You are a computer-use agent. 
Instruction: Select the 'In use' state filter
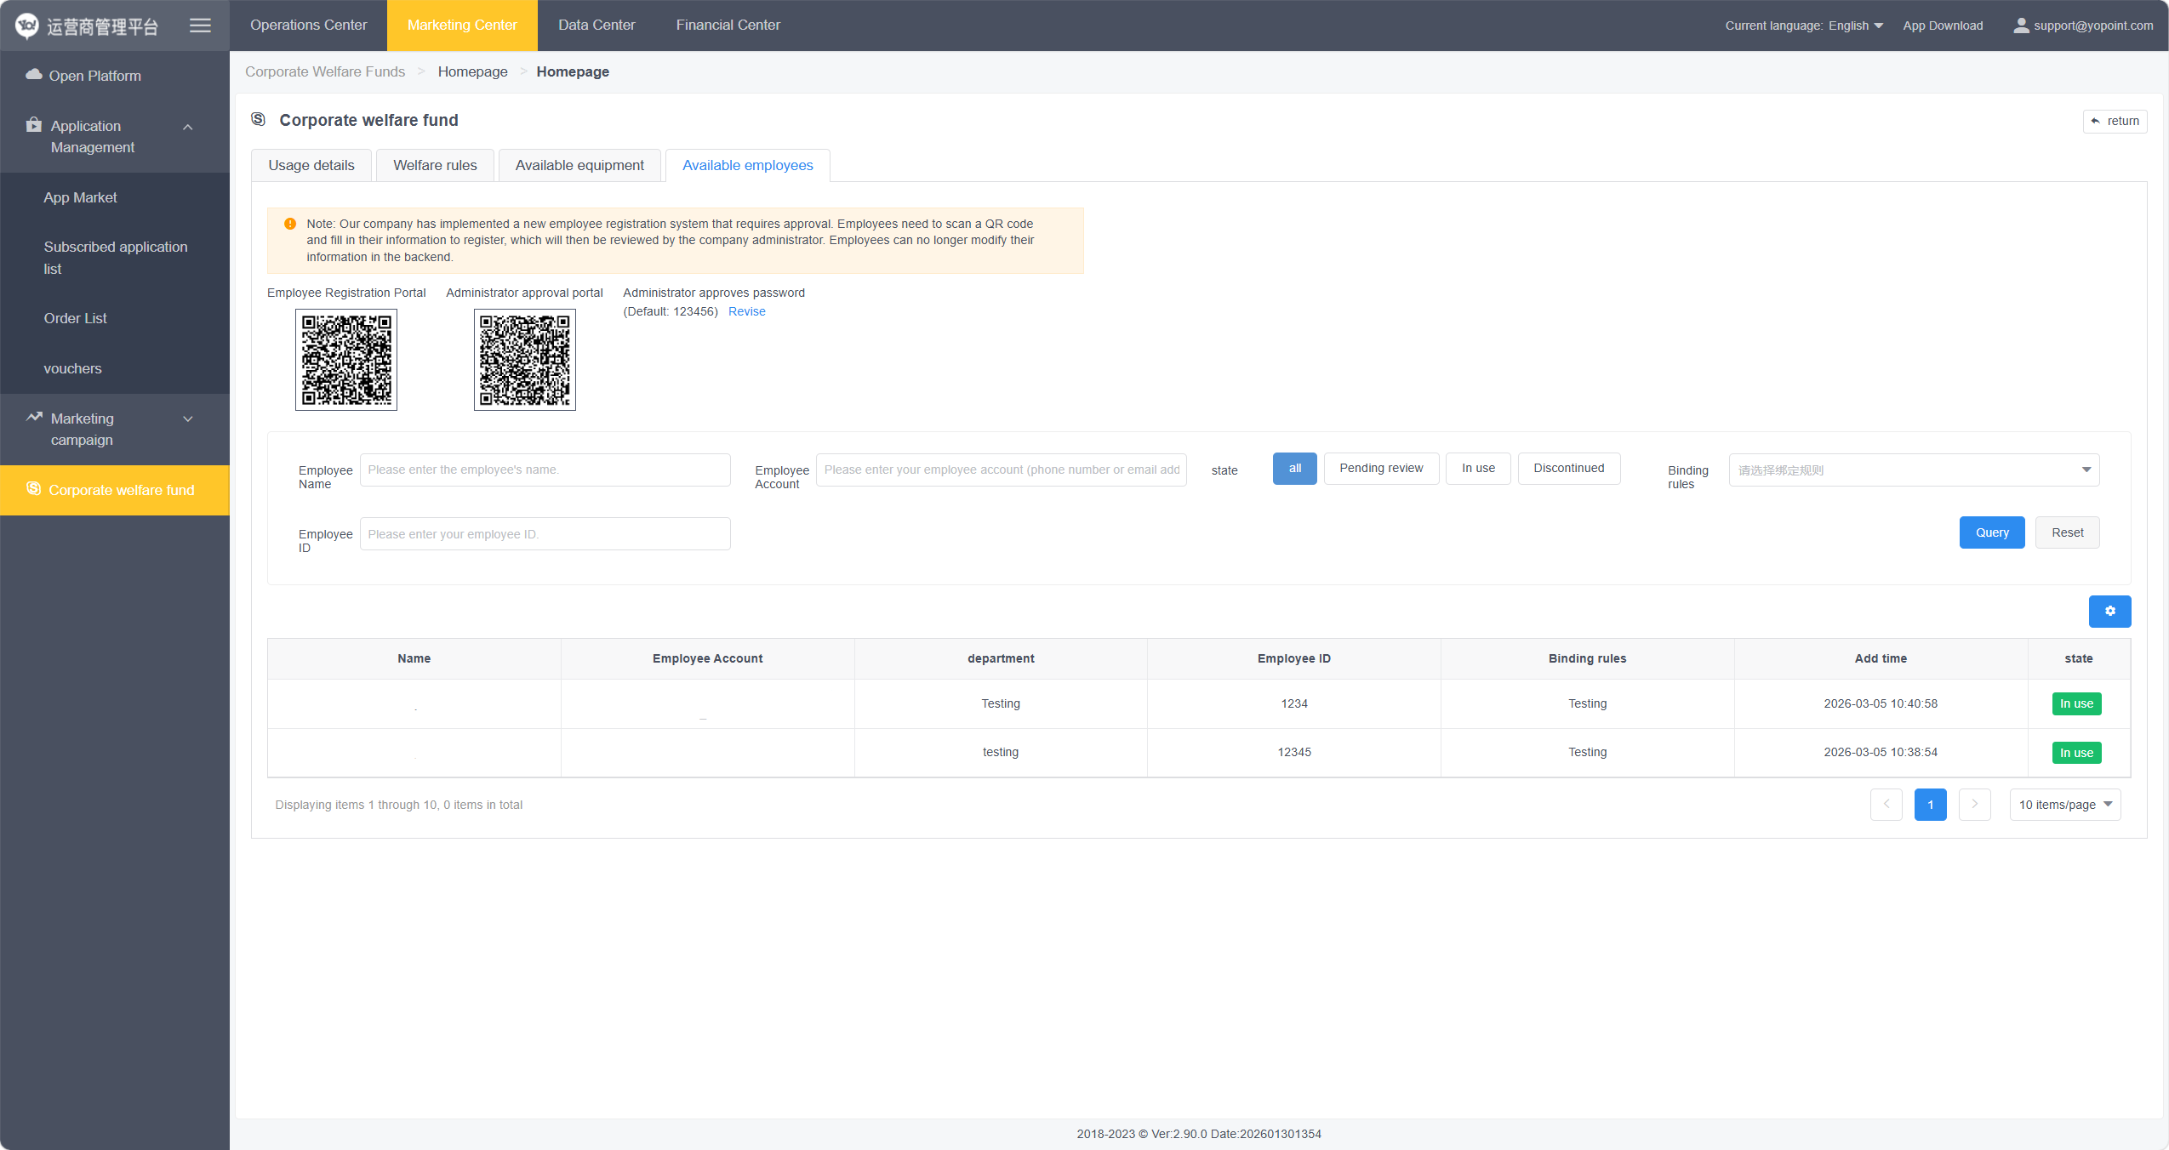coord(1478,469)
